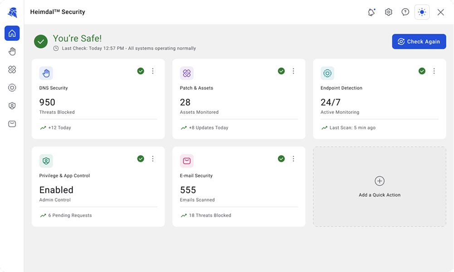Go to Home in the sidebar
The height and width of the screenshot is (272, 454).
coord(12,33)
